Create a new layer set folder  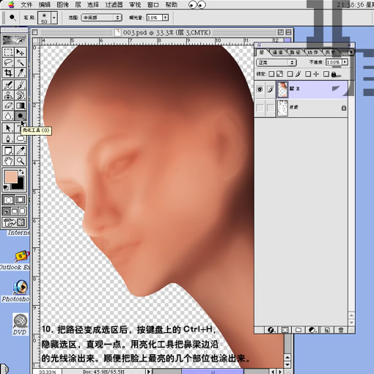click(298, 330)
